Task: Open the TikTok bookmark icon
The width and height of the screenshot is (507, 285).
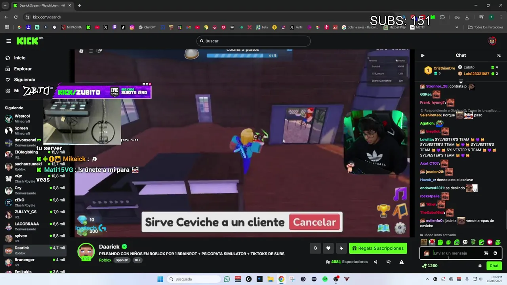Action: (x=123, y=27)
